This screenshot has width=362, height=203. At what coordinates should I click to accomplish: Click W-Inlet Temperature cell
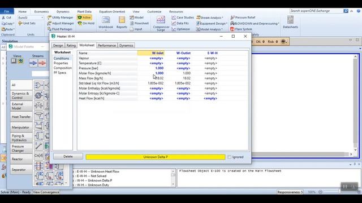(151, 63)
